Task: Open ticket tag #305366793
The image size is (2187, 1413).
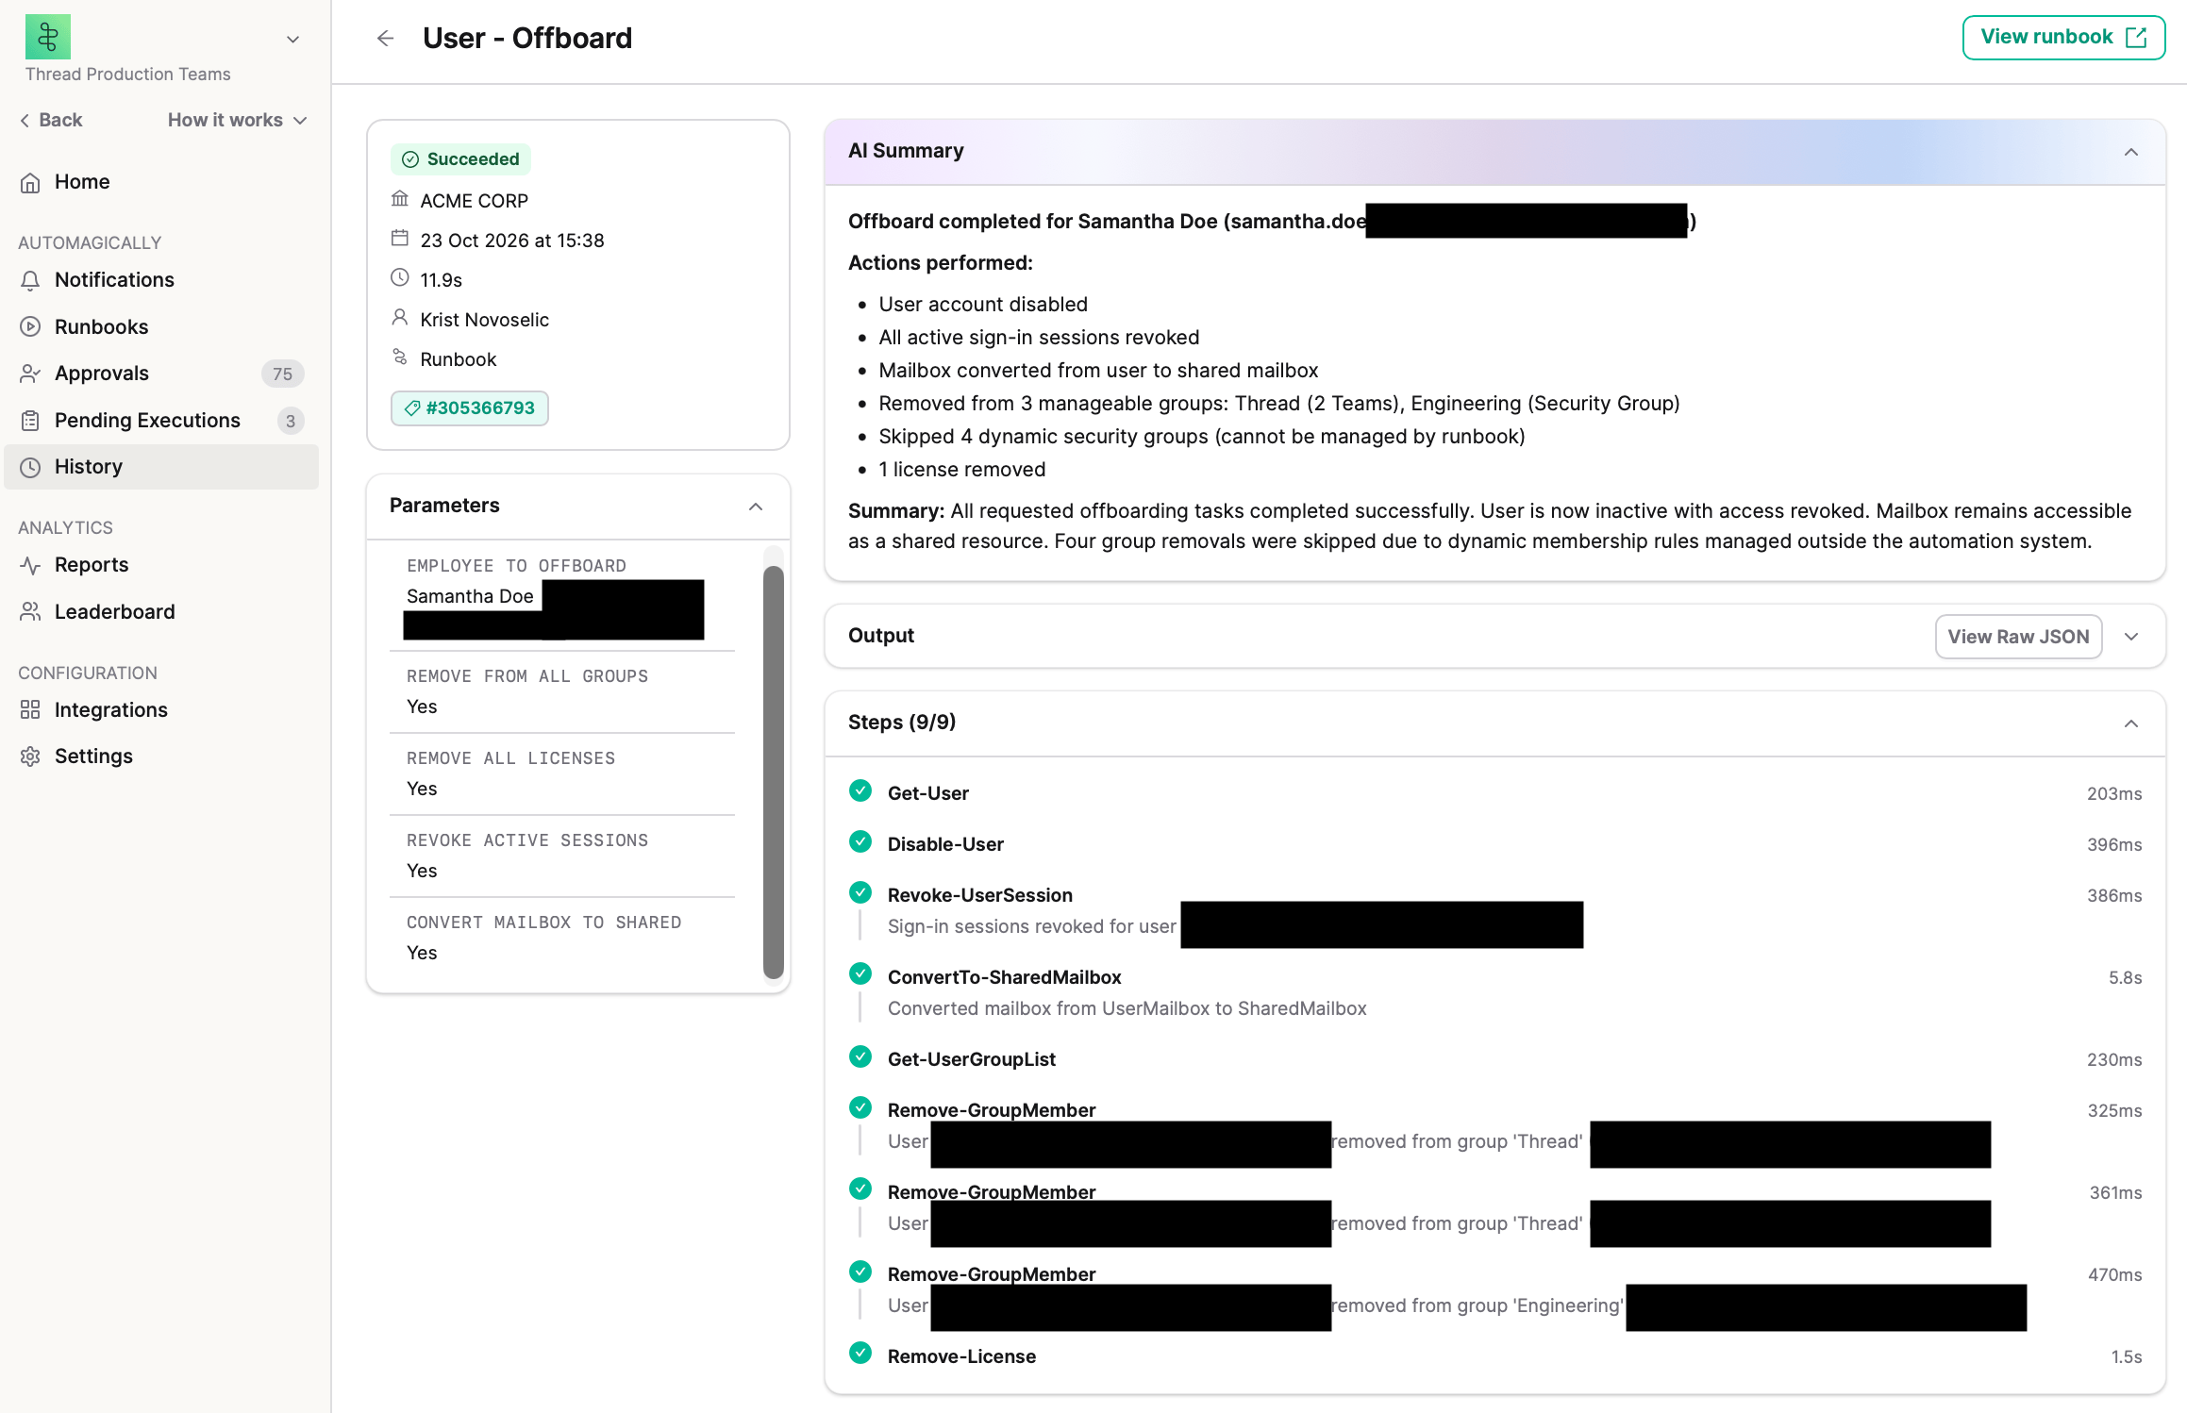Action: (469, 408)
